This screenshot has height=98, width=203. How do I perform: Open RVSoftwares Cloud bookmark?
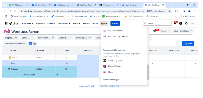click(x=60, y=16)
